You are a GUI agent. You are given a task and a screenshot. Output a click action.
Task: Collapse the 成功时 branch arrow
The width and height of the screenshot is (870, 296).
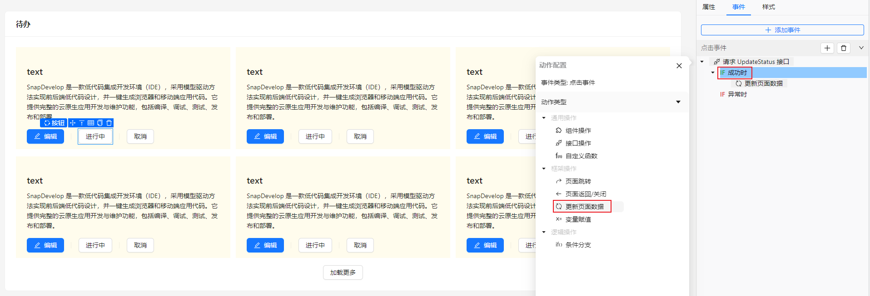pyautogui.click(x=713, y=73)
